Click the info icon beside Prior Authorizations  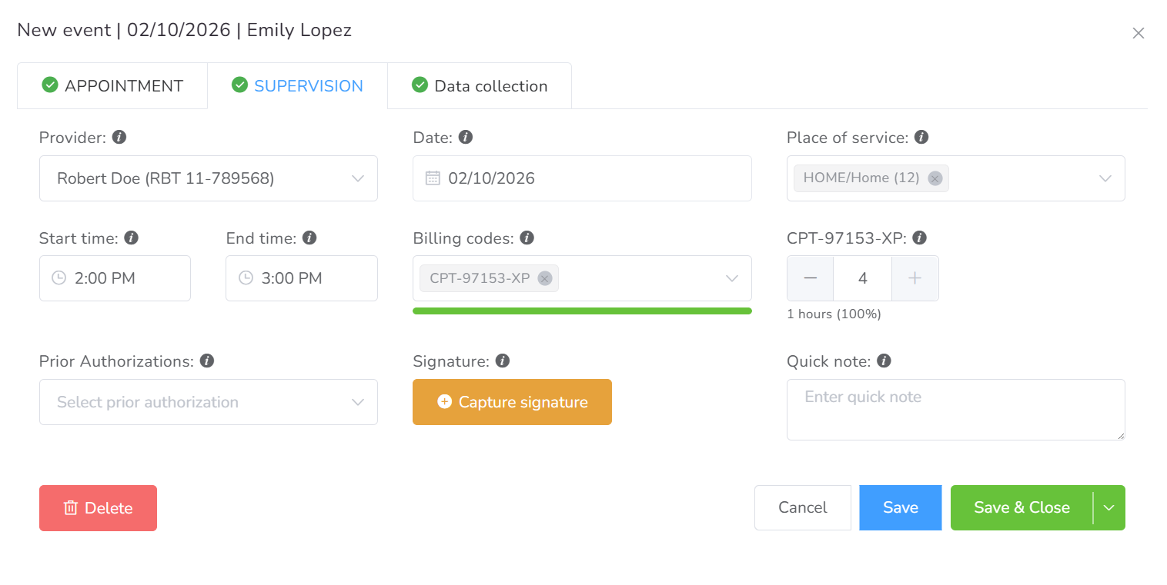point(206,361)
